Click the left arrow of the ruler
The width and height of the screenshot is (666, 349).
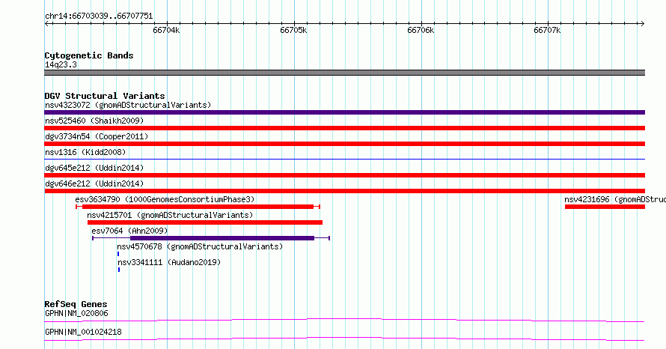[46, 24]
